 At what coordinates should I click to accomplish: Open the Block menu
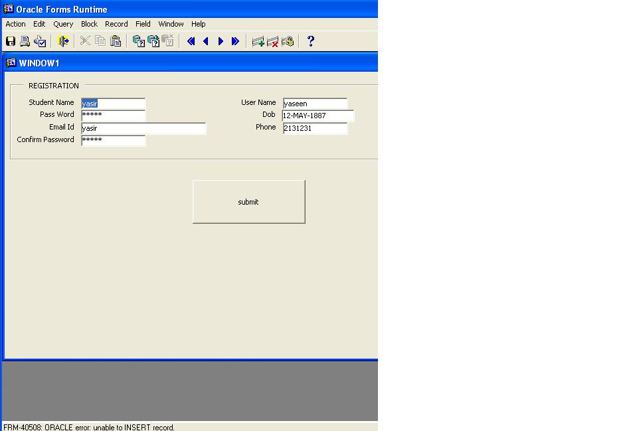point(89,24)
